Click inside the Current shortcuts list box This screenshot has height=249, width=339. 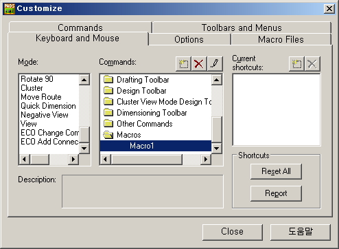277,109
